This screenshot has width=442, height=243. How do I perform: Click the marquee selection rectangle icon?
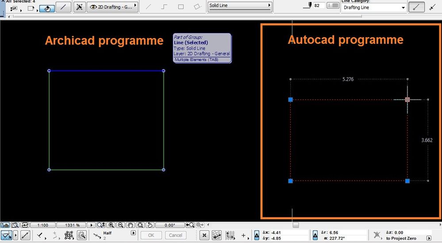pos(31,8)
